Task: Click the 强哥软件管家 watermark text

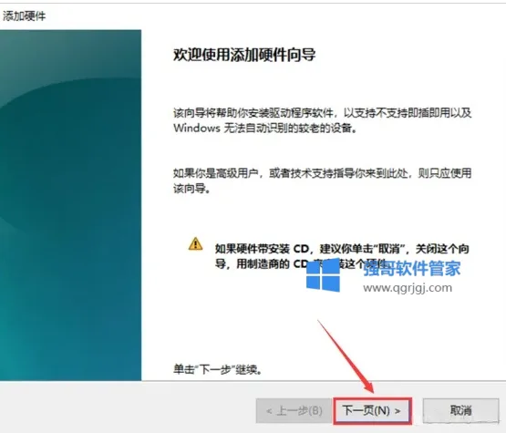Action: coord(412,268)
